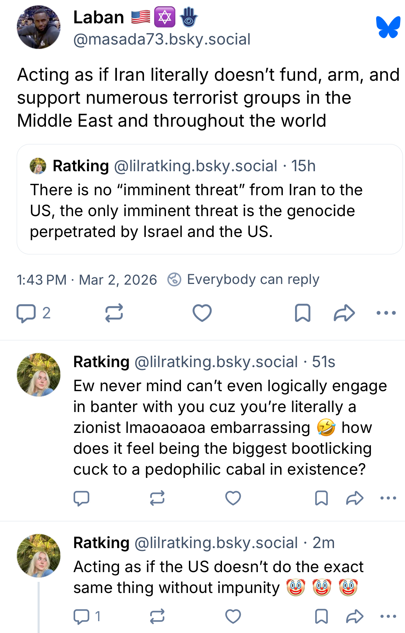This screenshot has width=405, height=633.
Task: Click the Bluesky butterfly logo
Action: click(x=388, y=27)
